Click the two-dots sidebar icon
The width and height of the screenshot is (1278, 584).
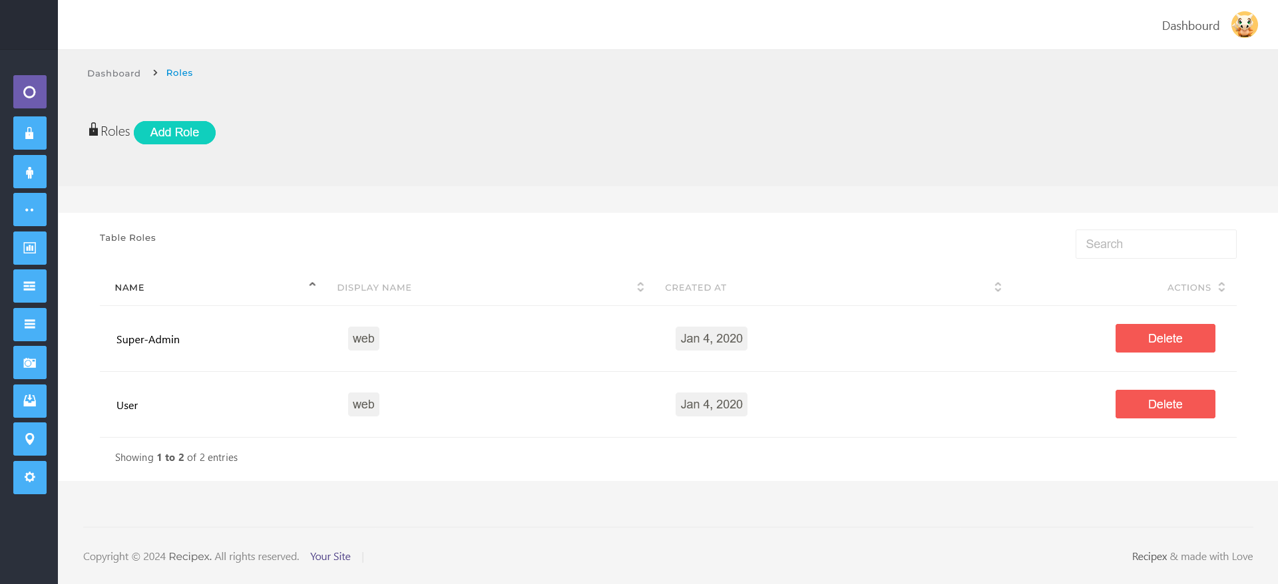point(30,210)
